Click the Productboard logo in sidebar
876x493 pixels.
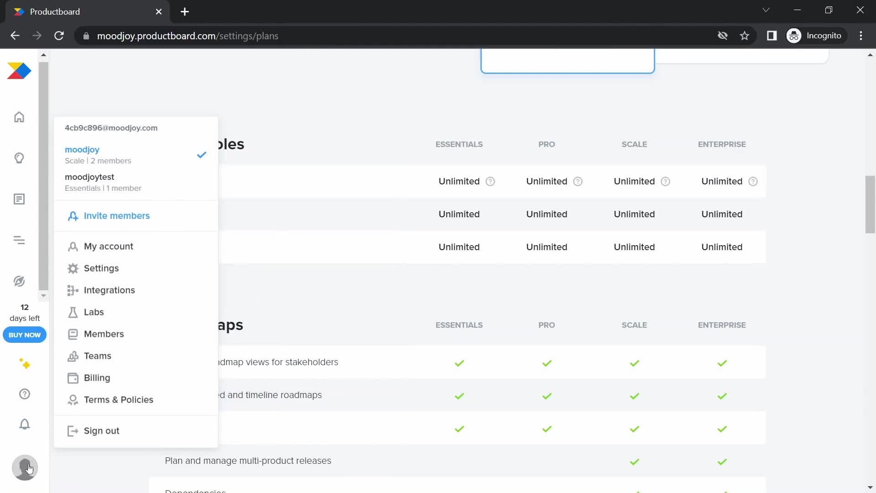[19, 71]
